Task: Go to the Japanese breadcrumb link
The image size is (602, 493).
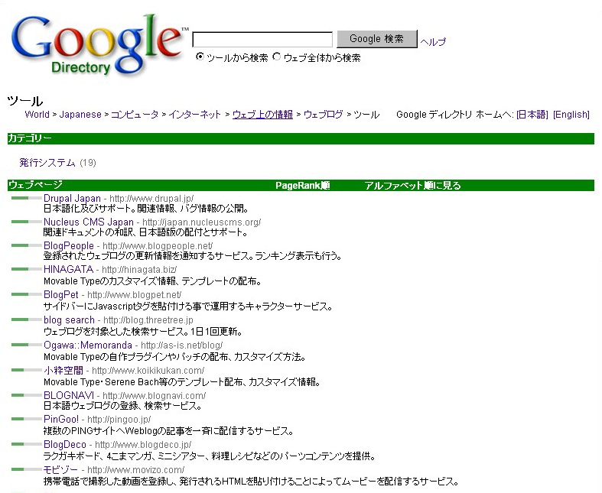Action: (x=80, y=115)
